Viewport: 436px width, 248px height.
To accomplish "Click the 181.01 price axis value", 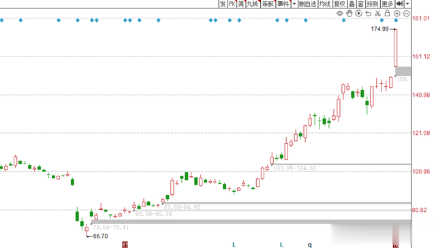I will point(421,18).
